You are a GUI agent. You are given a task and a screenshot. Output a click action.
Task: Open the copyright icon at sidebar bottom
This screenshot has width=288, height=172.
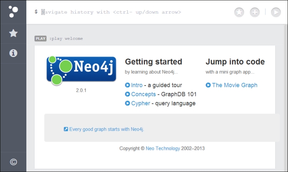coord(13,162)
